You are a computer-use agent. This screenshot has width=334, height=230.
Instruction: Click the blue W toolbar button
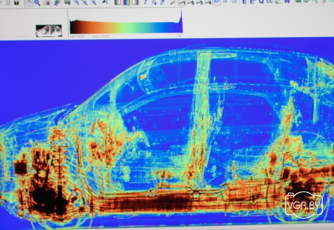[287, 2]
